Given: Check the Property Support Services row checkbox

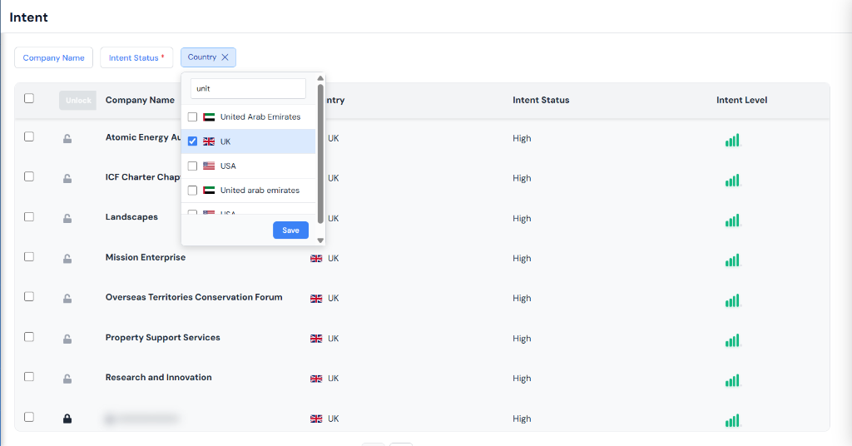Looking at the screenshot, I should 29,337.
